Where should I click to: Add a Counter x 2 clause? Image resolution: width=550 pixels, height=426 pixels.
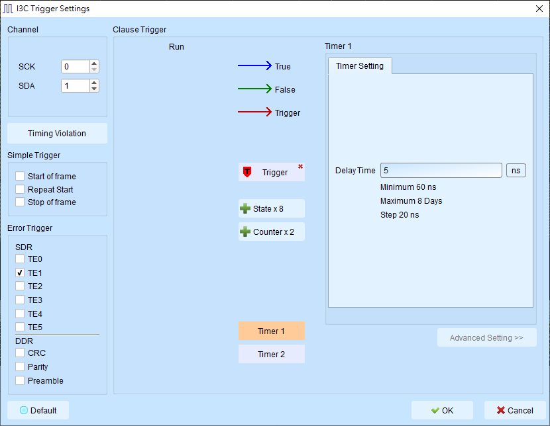point(272,232)
